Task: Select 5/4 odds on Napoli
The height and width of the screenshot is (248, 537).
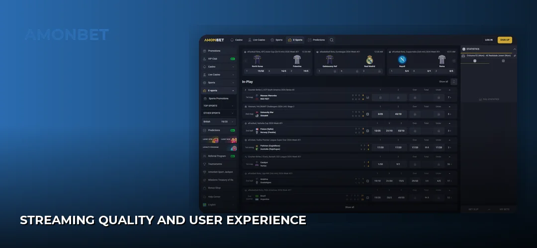Action: [x=400, y=71]
